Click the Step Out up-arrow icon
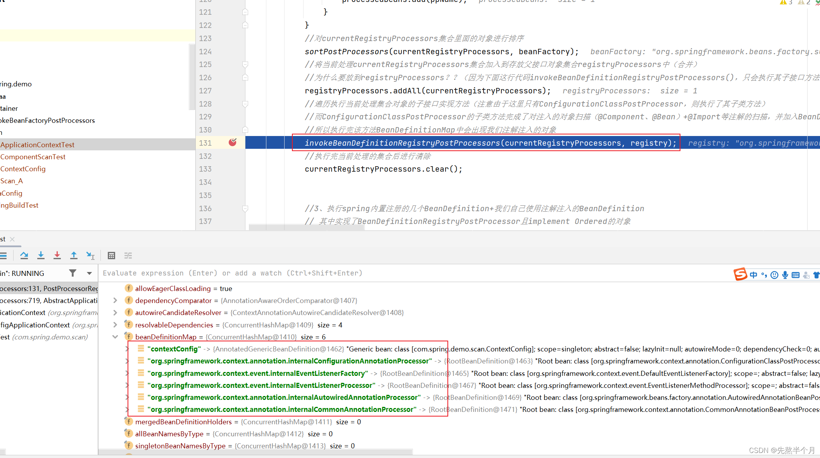 [x=74, y=255]
